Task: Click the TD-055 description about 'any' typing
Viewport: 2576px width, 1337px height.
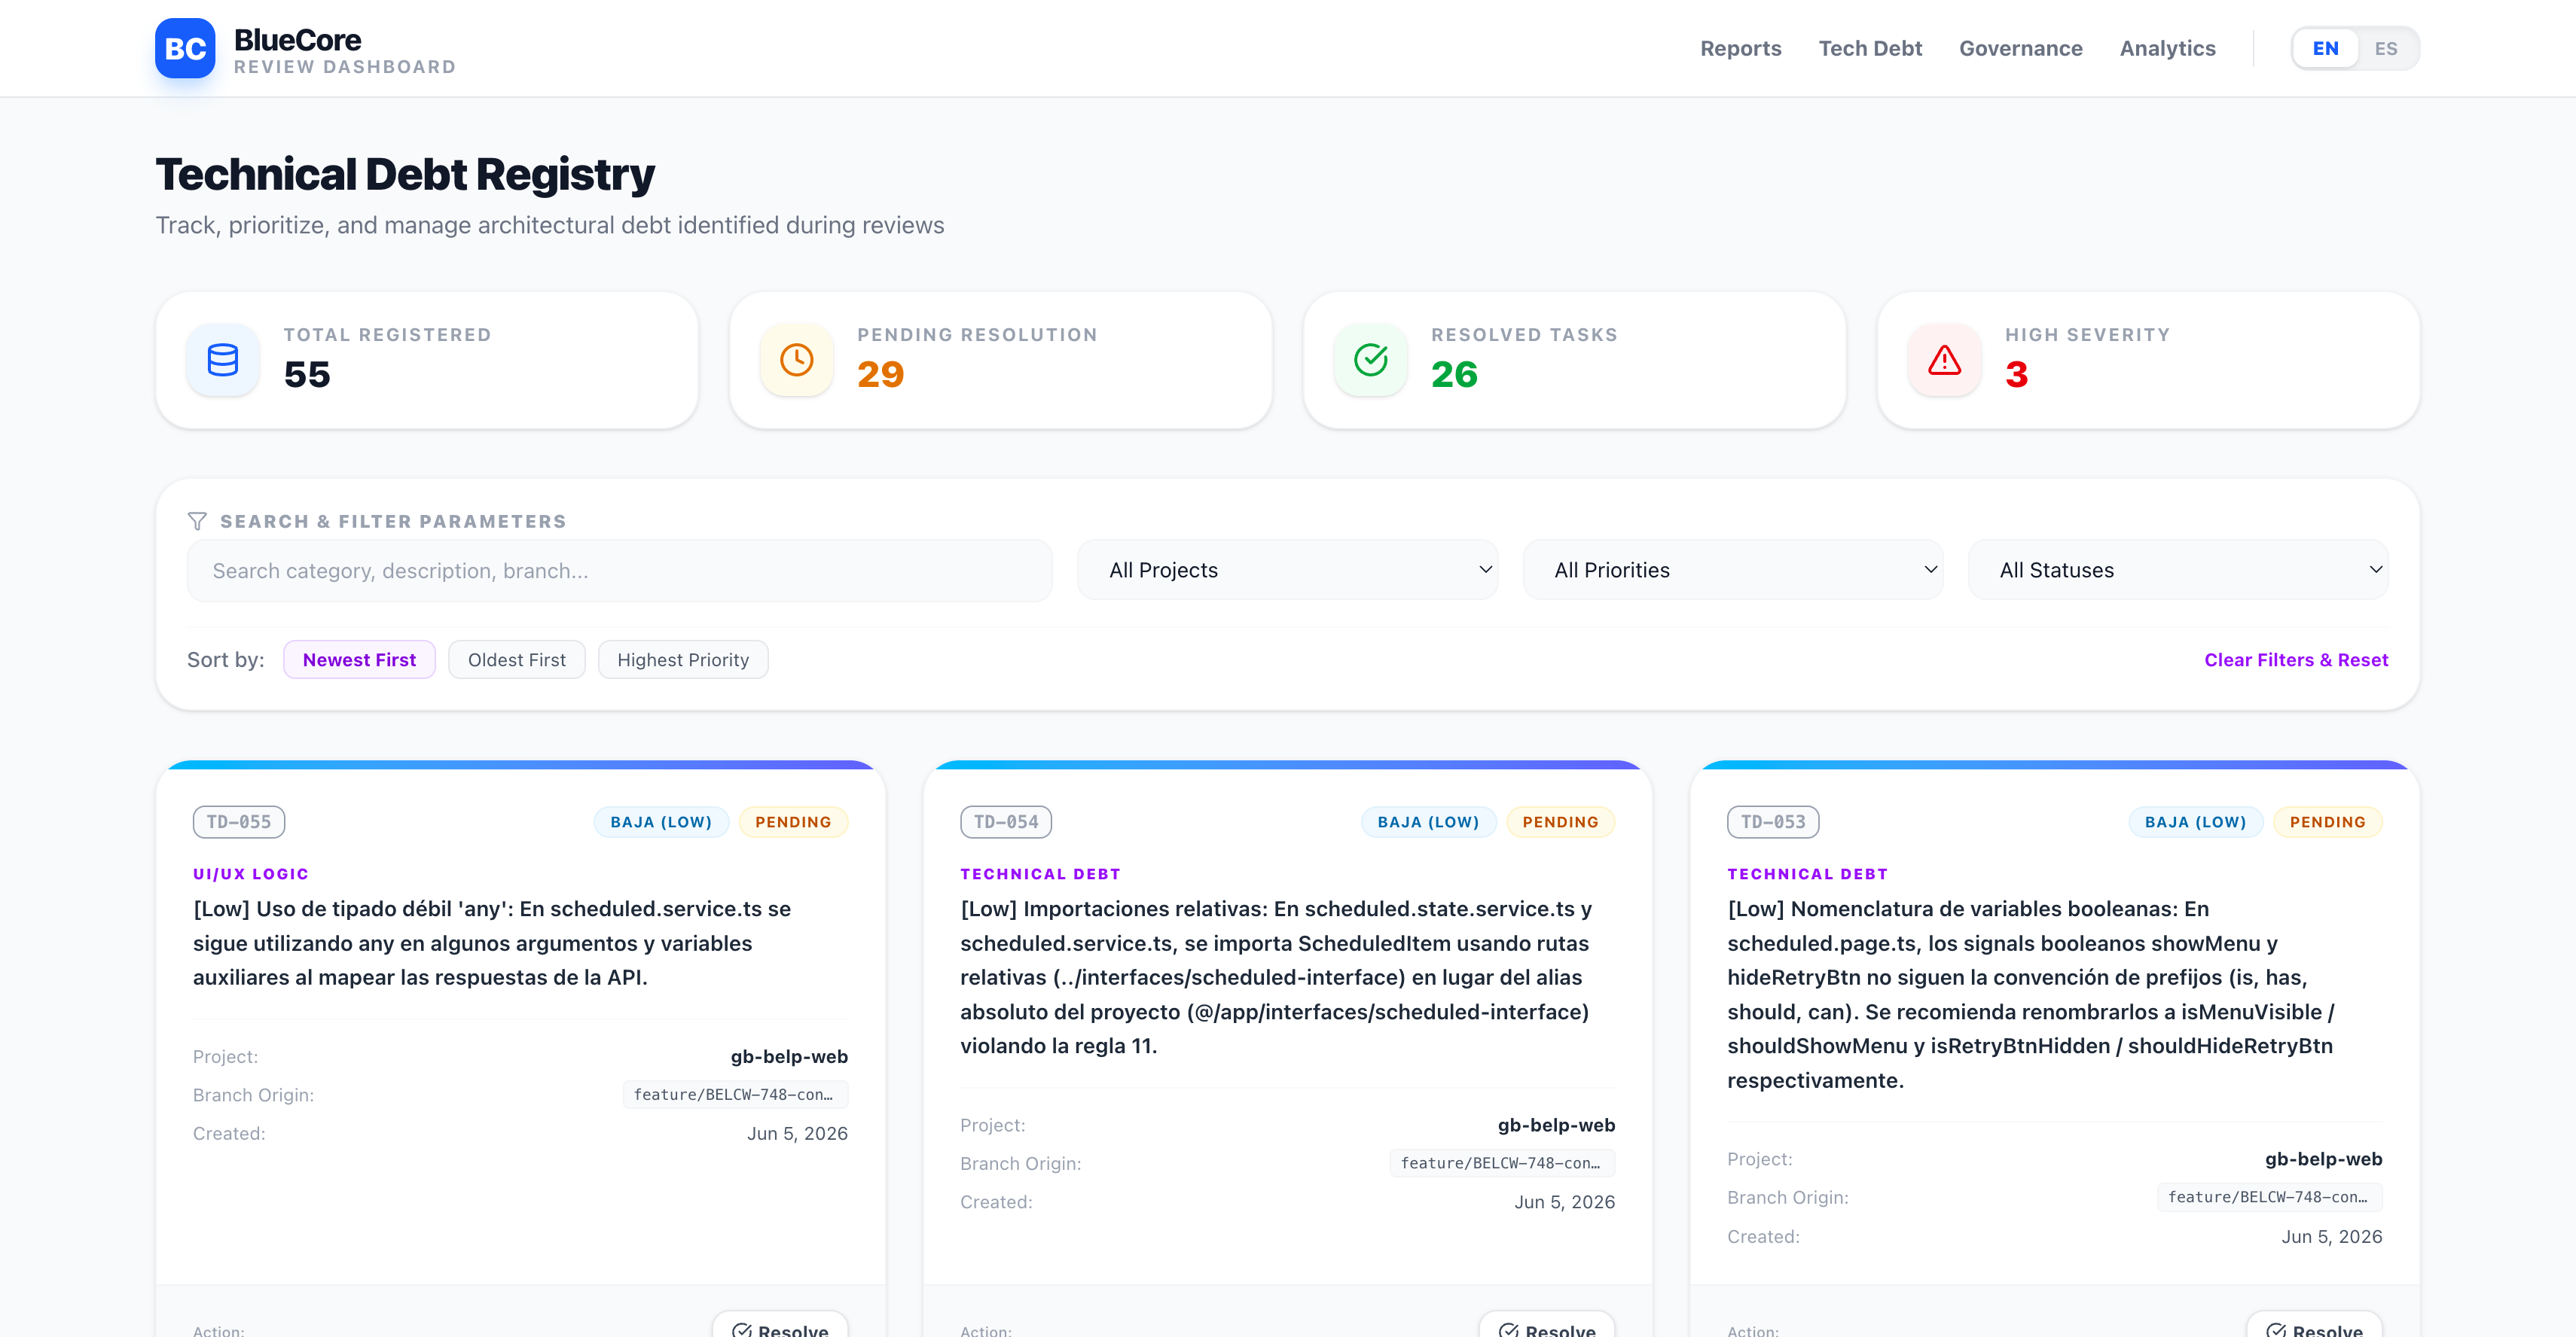Action: click(x=492, y=943)
